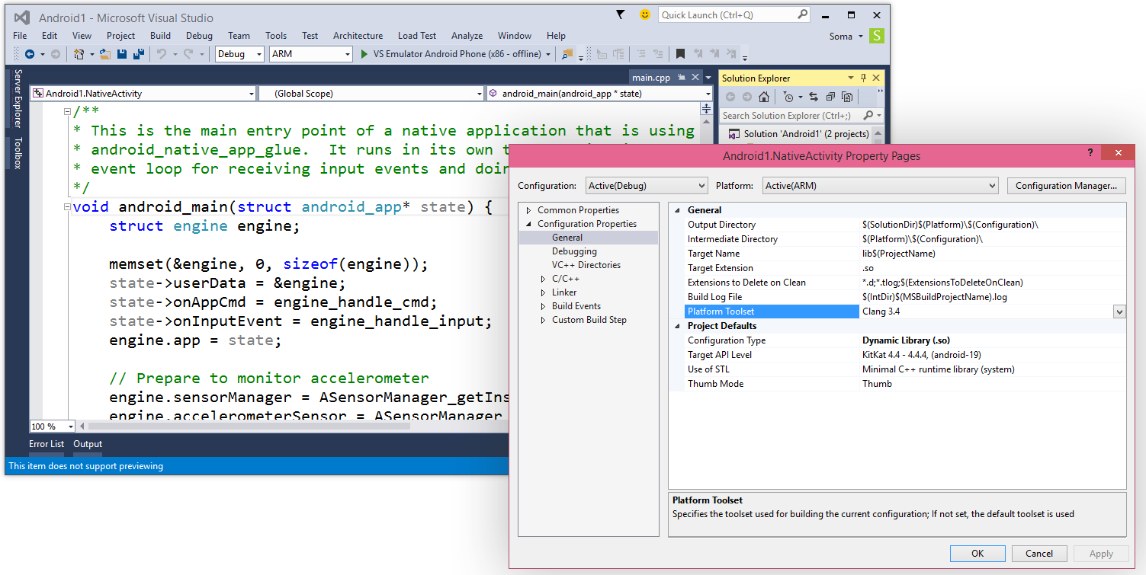Click the Redo toolbar icon

click(190, 54)
